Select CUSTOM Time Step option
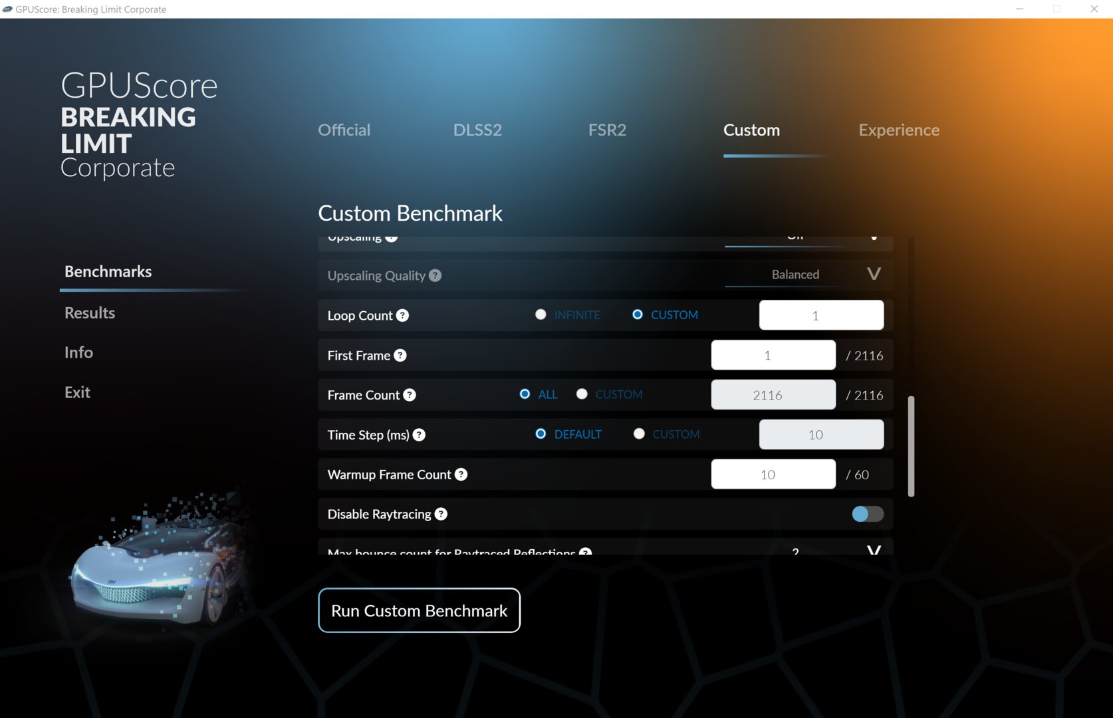 click(639, 434)
